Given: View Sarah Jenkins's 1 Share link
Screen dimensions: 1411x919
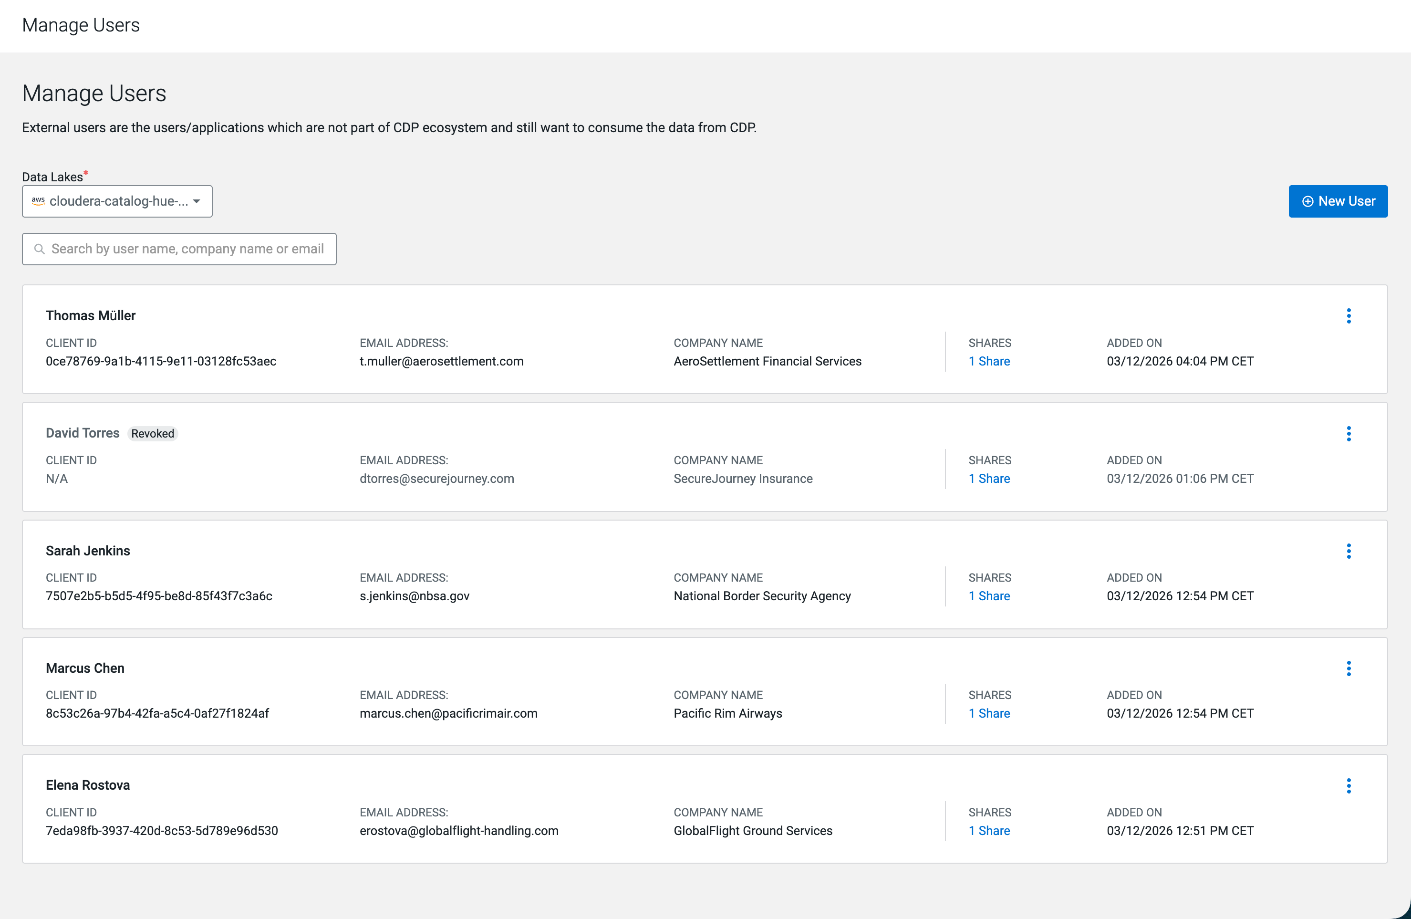Looking at the screenshot, I should tap(989, 596).
